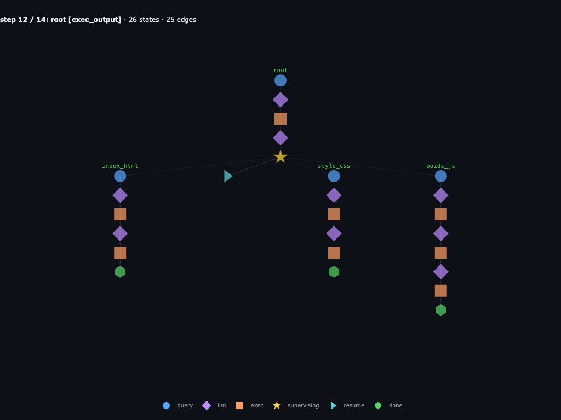
Task: Click the 26 states count text
Action: [144, 20]
